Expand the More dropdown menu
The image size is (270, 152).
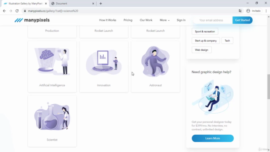(x=165, y=20)
